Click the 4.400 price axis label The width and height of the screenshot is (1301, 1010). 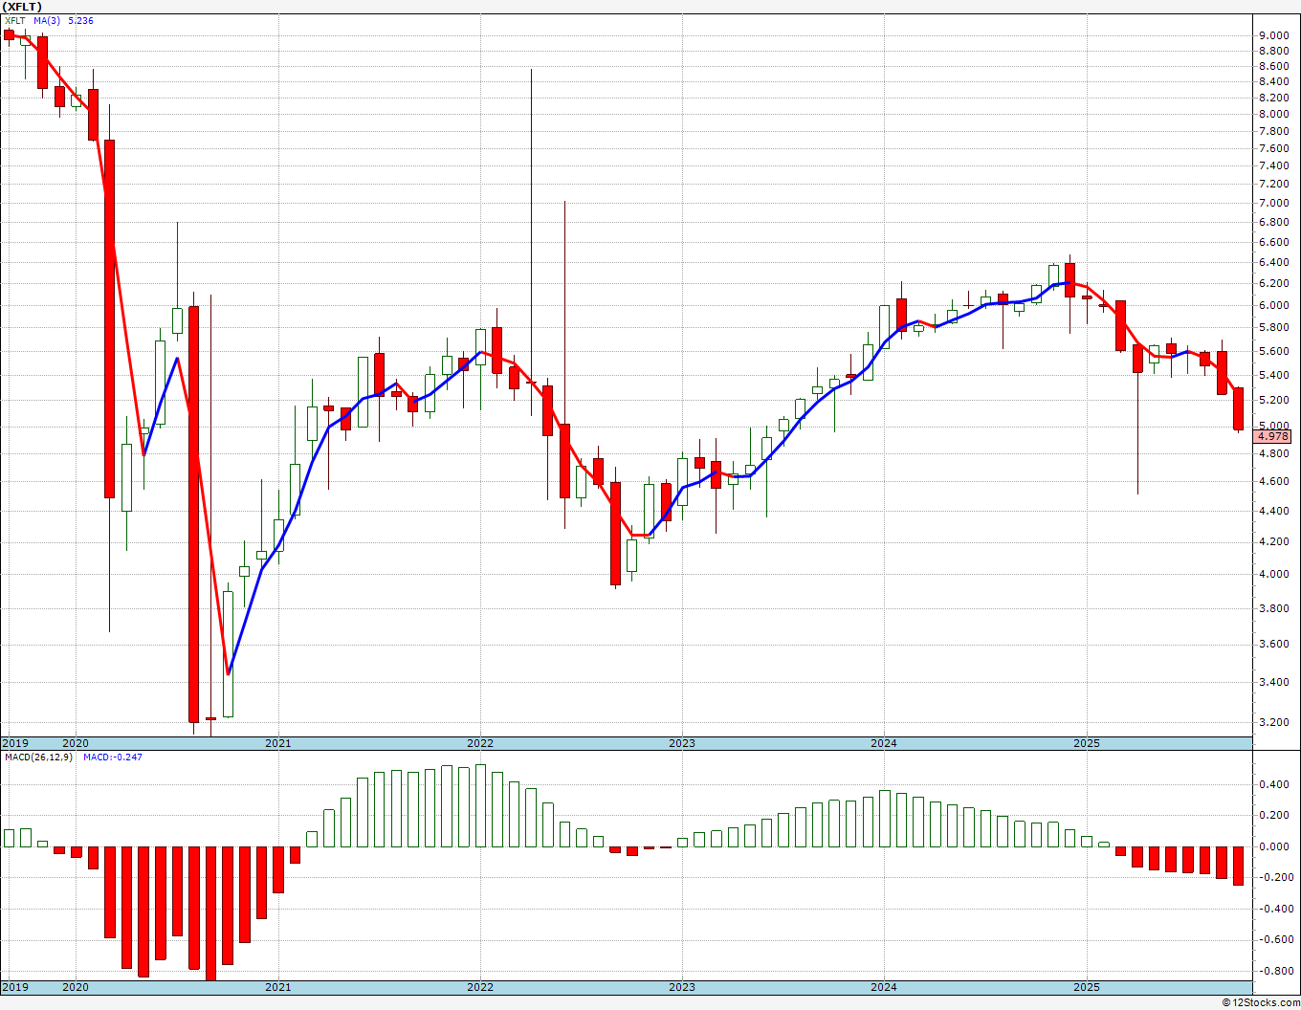point(1273,511)
